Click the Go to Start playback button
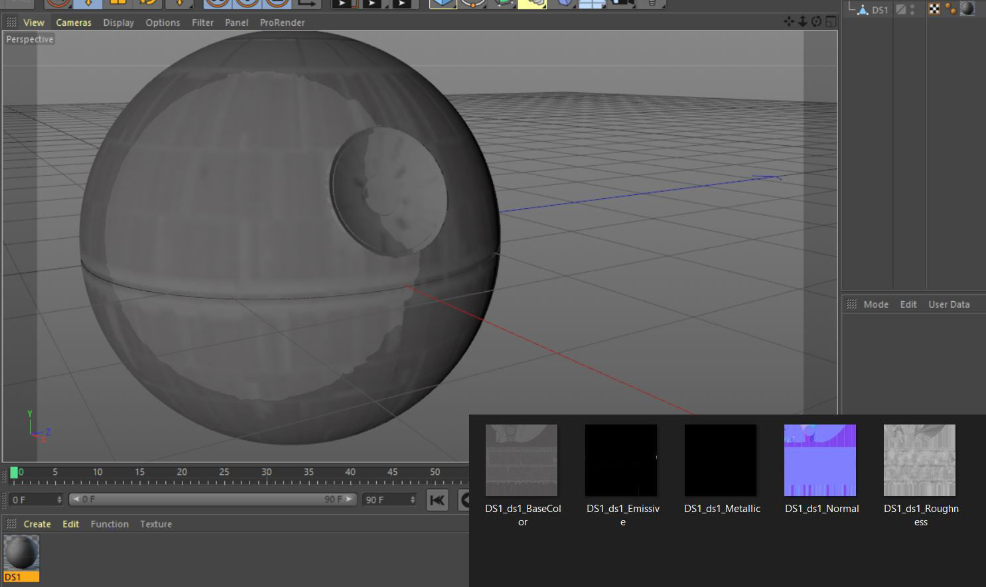Viewport: 986px width, 587px height. [x=437, y=500]
